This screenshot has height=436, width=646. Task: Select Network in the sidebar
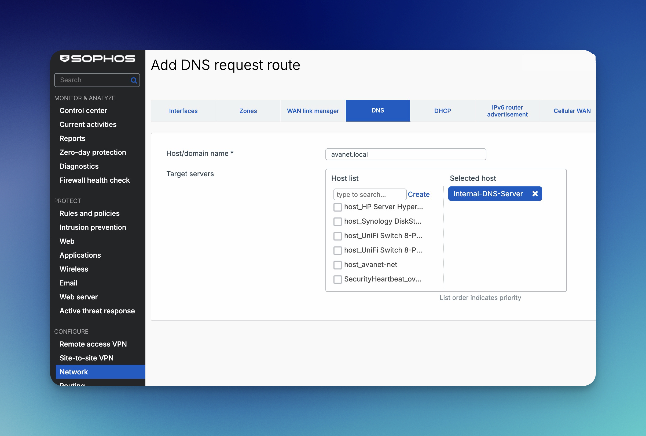pyautogui.click(x=100, y=372)
